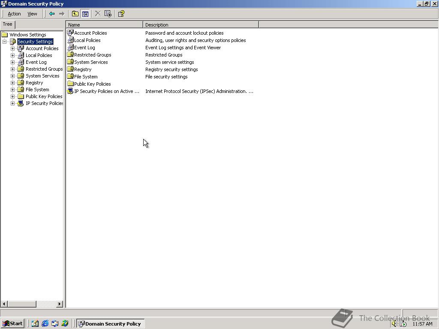Go forward with the right arrow toolbar button

pyautogui.click(x=62, y=14)
